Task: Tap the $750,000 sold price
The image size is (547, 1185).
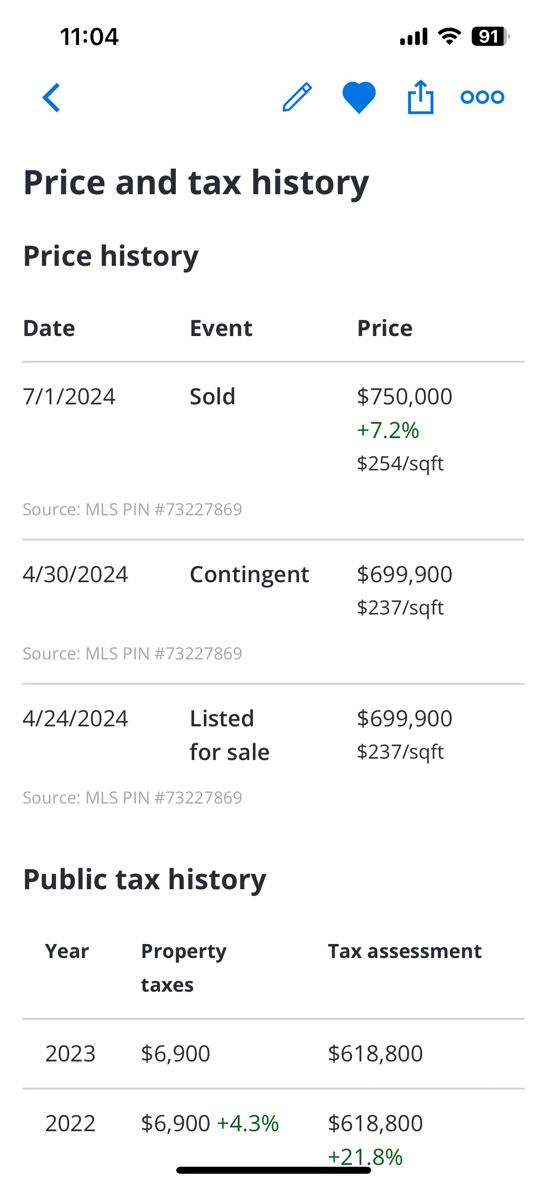Action: (x=404, y=396)
